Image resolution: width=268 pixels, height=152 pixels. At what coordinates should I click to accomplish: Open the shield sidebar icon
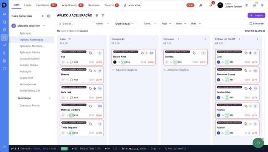[x=4, y=69]
